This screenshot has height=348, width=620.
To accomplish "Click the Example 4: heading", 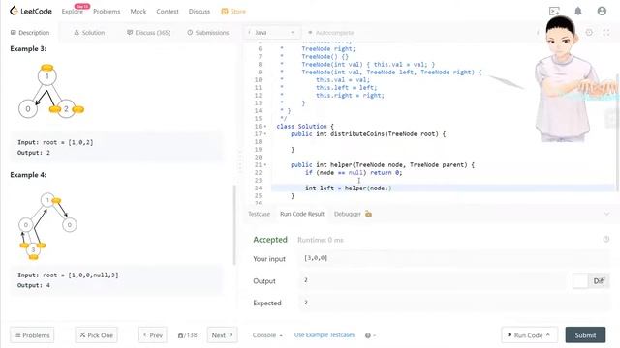I will 28,175.
